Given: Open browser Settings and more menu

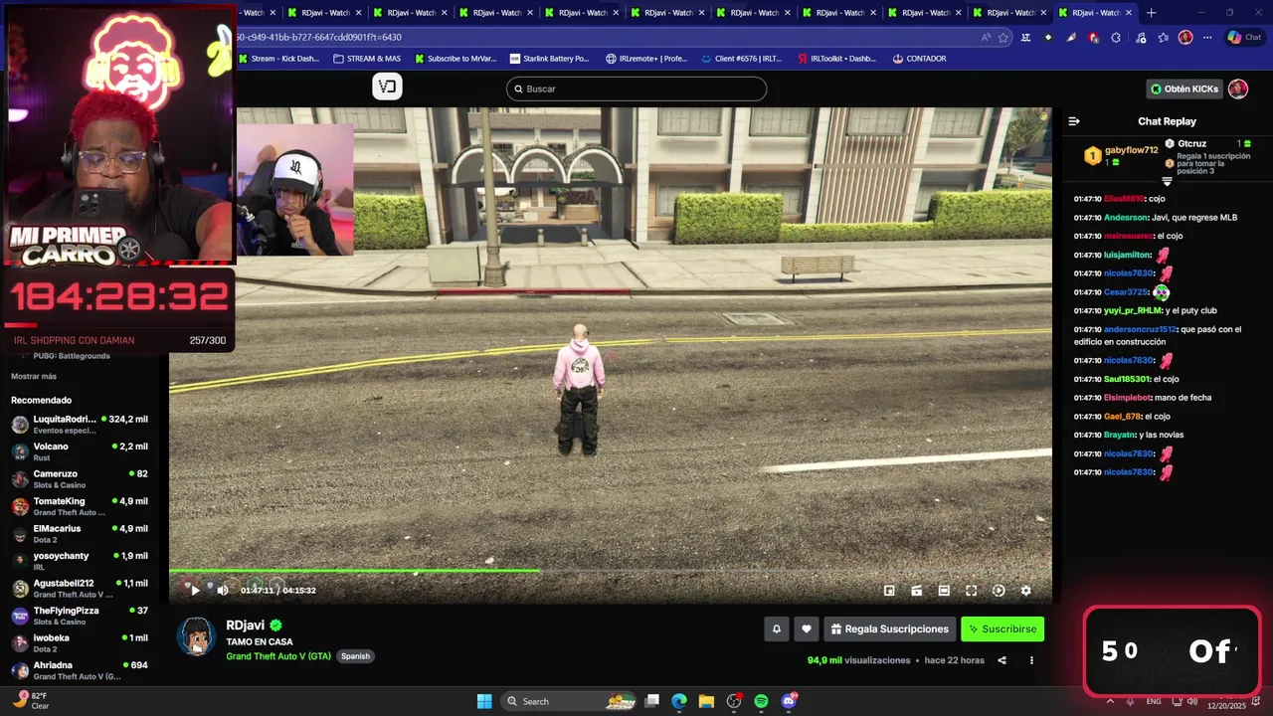Looking at the screenshot, I should pyautogui.click(x=1207, y=37).
